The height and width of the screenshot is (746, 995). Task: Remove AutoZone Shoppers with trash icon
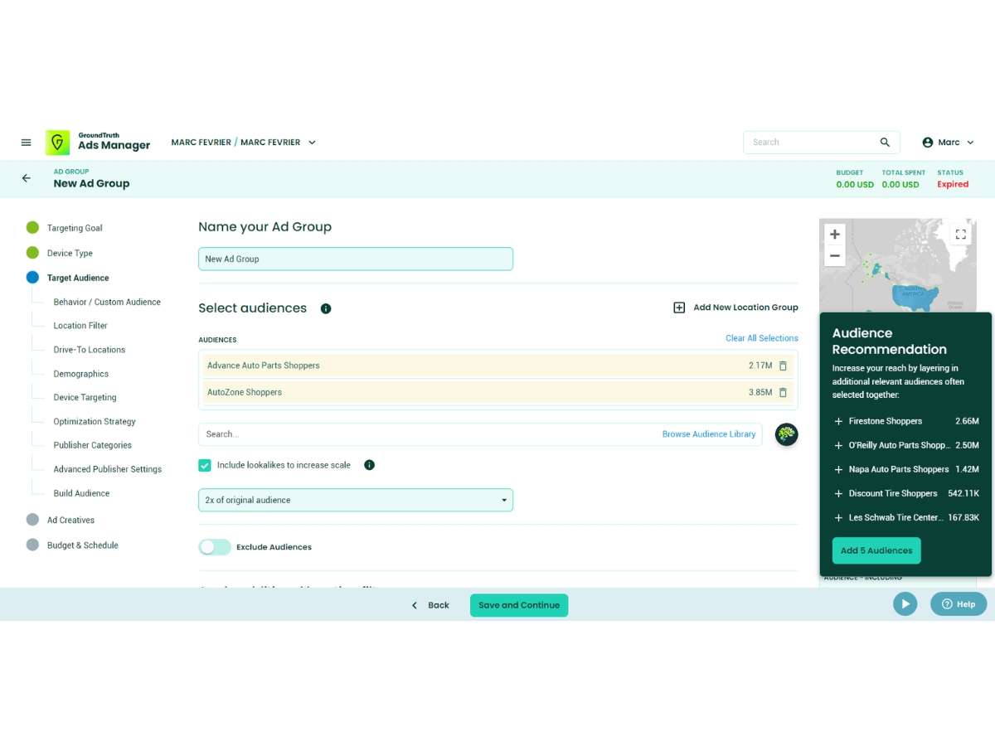pos(783,392)
